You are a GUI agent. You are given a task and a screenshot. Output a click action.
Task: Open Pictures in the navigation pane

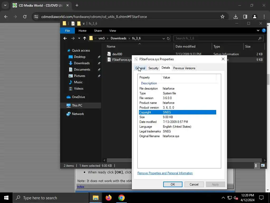click(x=79, y=76)
